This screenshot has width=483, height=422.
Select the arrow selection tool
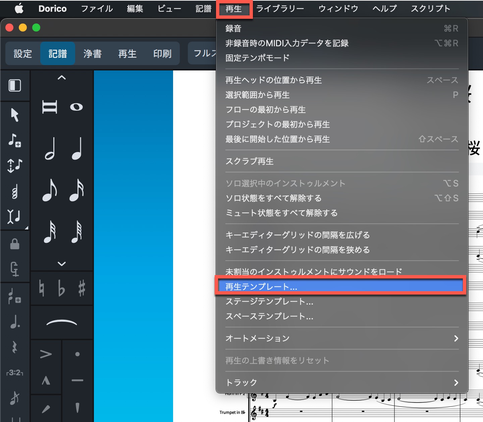15,115
